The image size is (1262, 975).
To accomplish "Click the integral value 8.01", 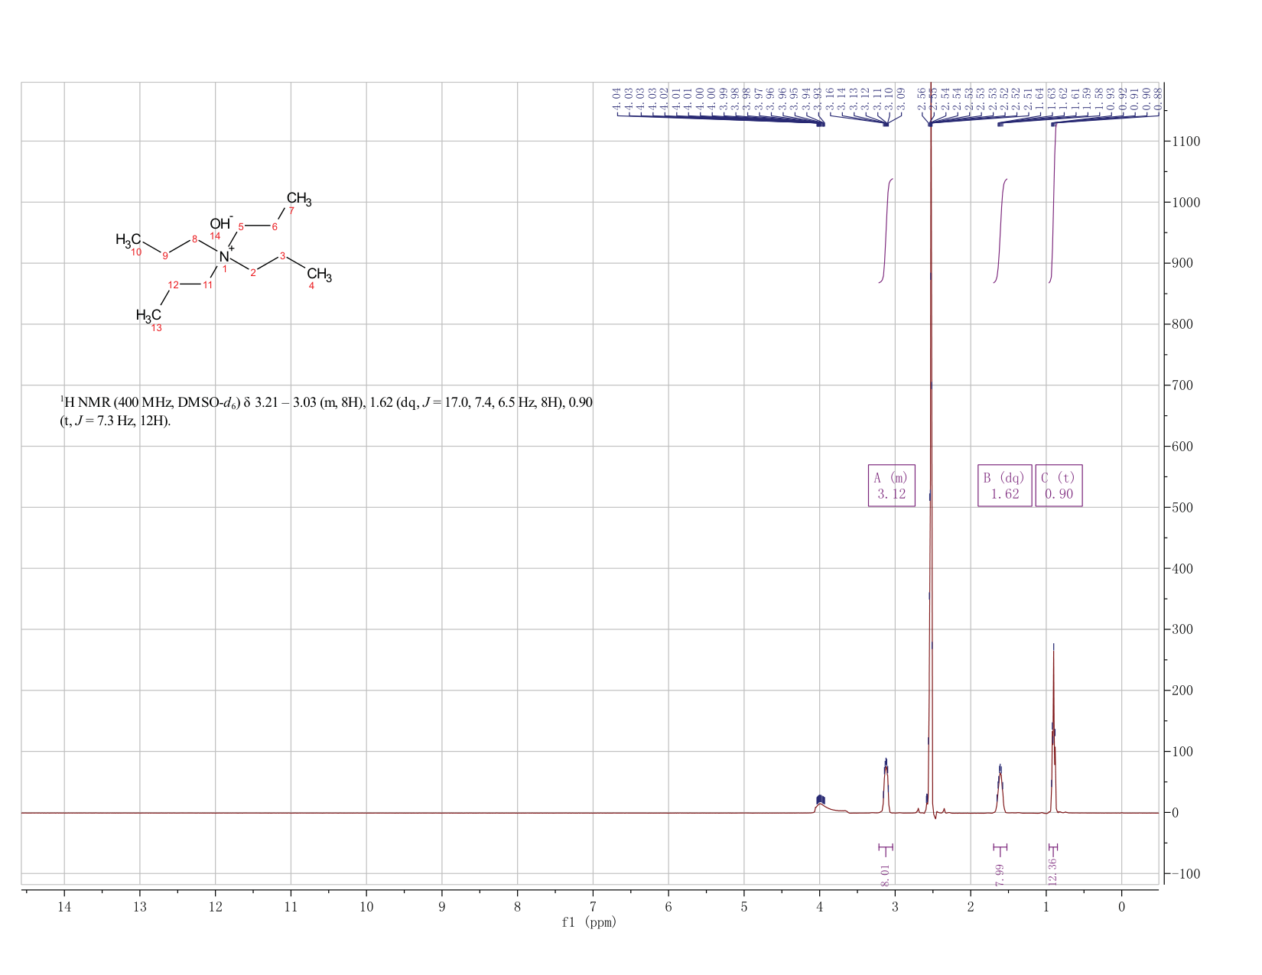I will coord(886,876).
